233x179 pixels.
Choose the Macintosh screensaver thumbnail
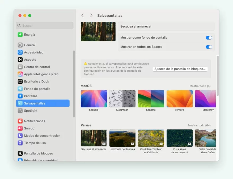(122, 99)
